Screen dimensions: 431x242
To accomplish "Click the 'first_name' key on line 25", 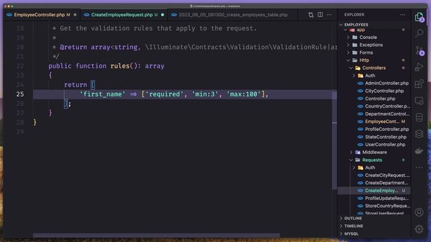I will tap(102, 94).
